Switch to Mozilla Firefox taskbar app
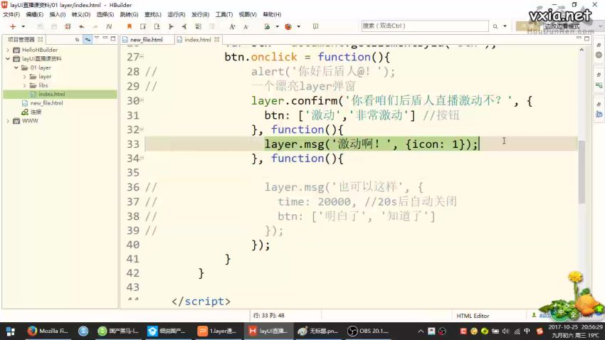This screenshot has width=605, height=340. 48,331
